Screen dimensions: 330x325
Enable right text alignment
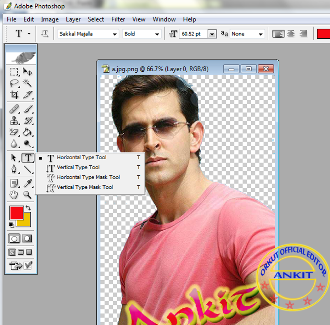point(303,34)
